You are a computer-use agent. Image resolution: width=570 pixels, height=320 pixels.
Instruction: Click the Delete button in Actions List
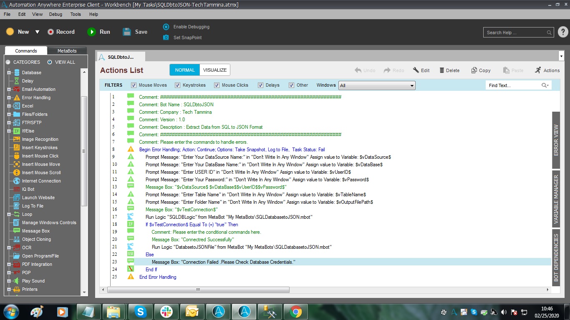tap(449, 70)
